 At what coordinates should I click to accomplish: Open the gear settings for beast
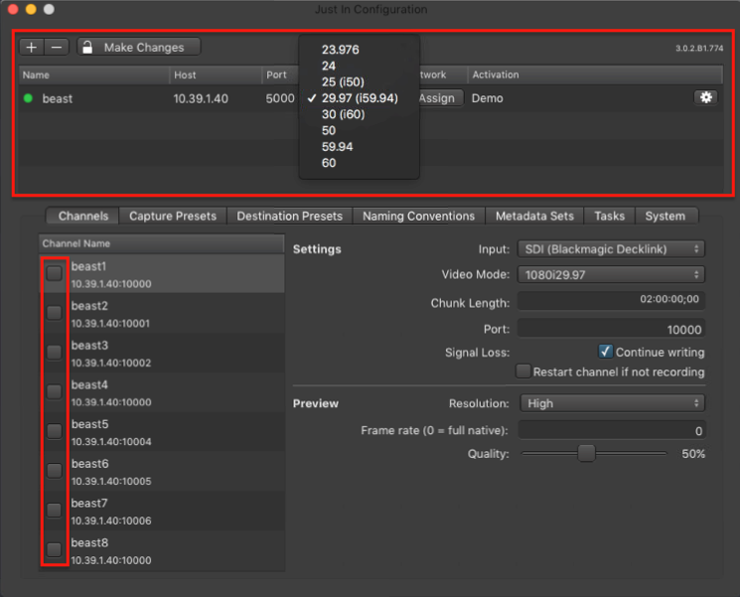pyautogui.click(x=705, y=97)
